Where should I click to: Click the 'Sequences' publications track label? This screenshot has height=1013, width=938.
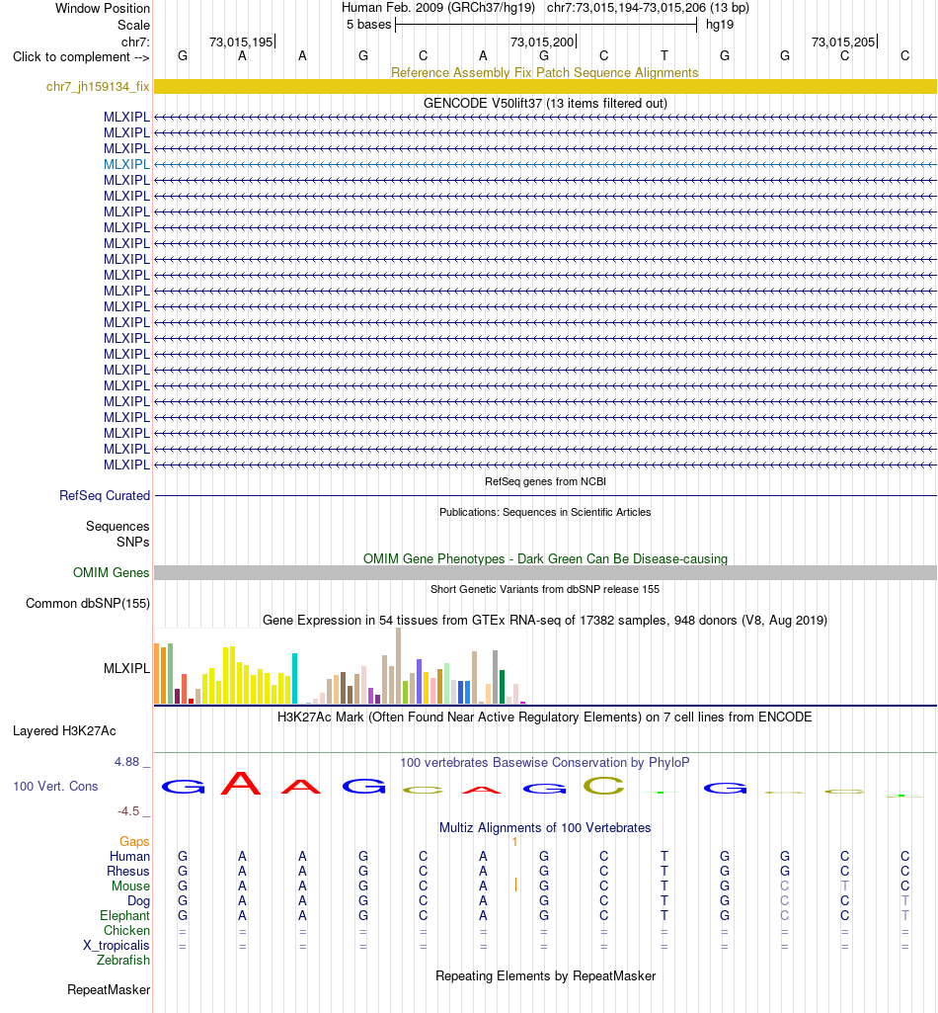(x=117, y=527)
